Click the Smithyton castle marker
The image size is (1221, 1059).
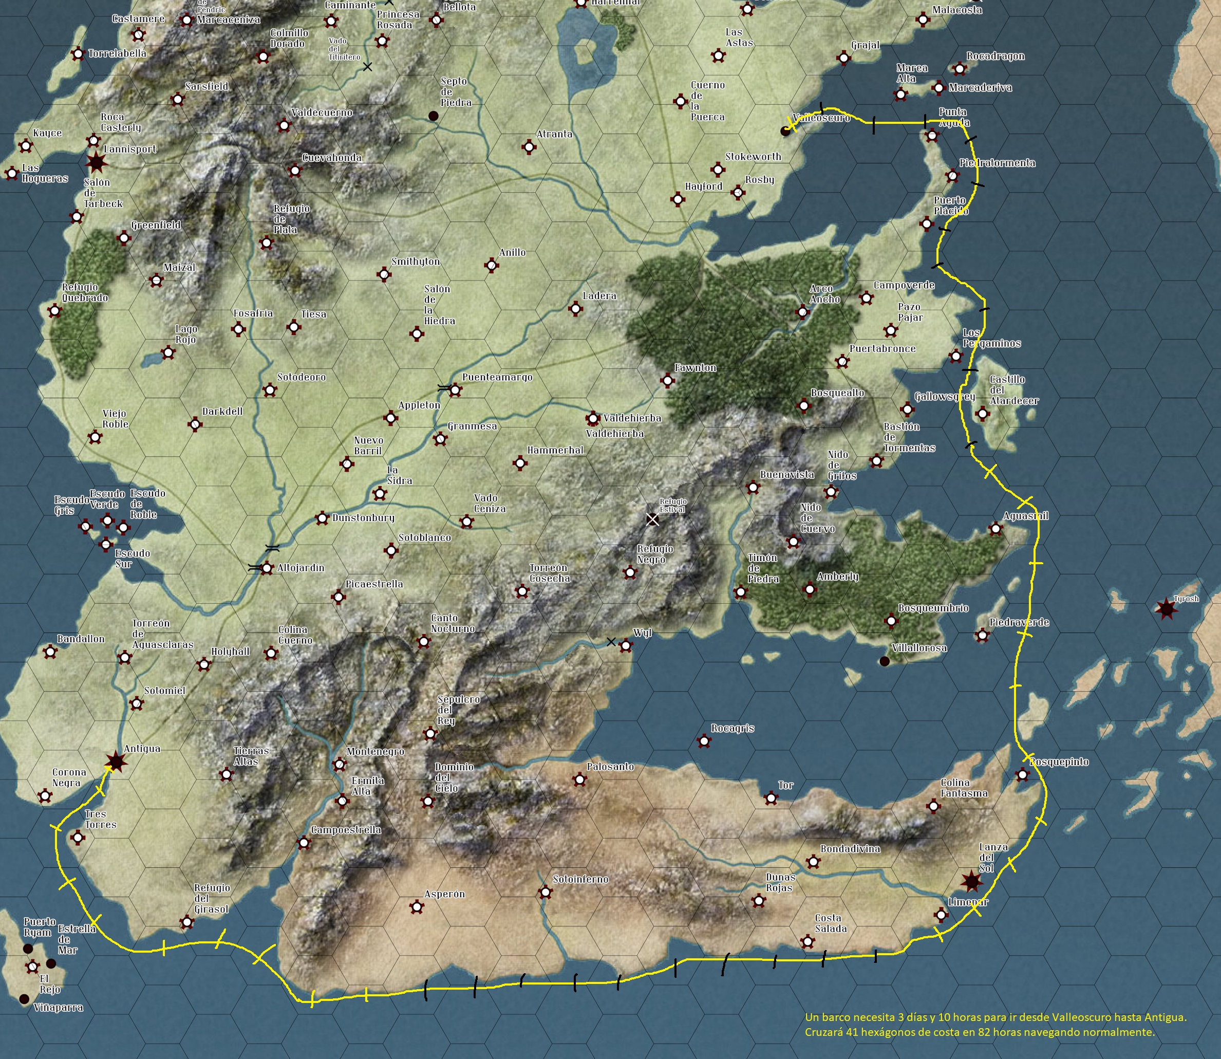384,274
